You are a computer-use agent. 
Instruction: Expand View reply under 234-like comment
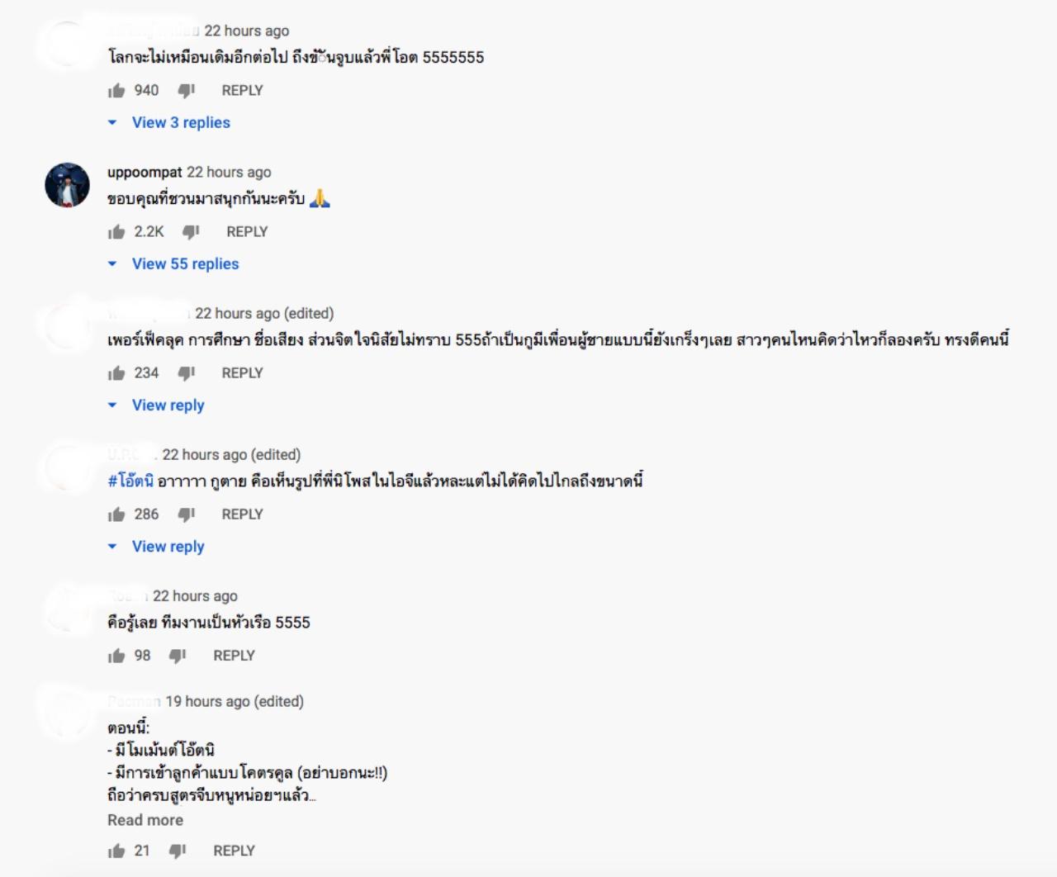pos(168,405)
